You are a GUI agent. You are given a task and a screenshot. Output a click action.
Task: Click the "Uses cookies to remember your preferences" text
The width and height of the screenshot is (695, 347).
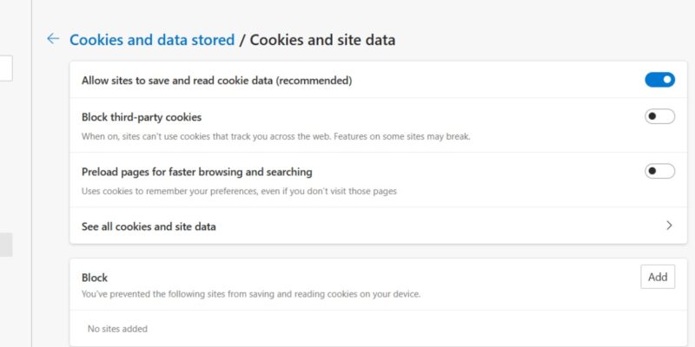(239, 191)
